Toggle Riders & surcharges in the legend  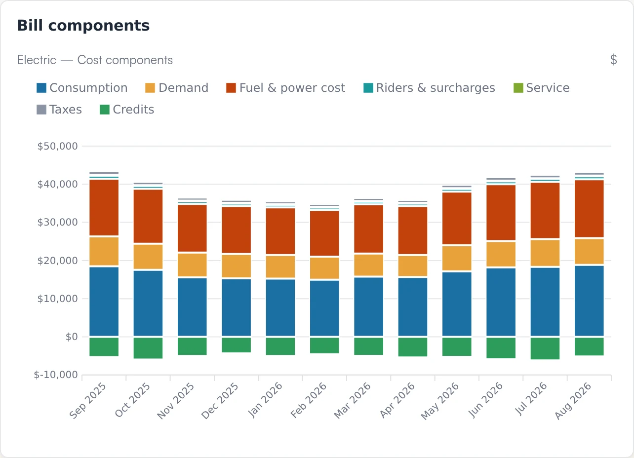pyautogui.click(x=429, y=88)
